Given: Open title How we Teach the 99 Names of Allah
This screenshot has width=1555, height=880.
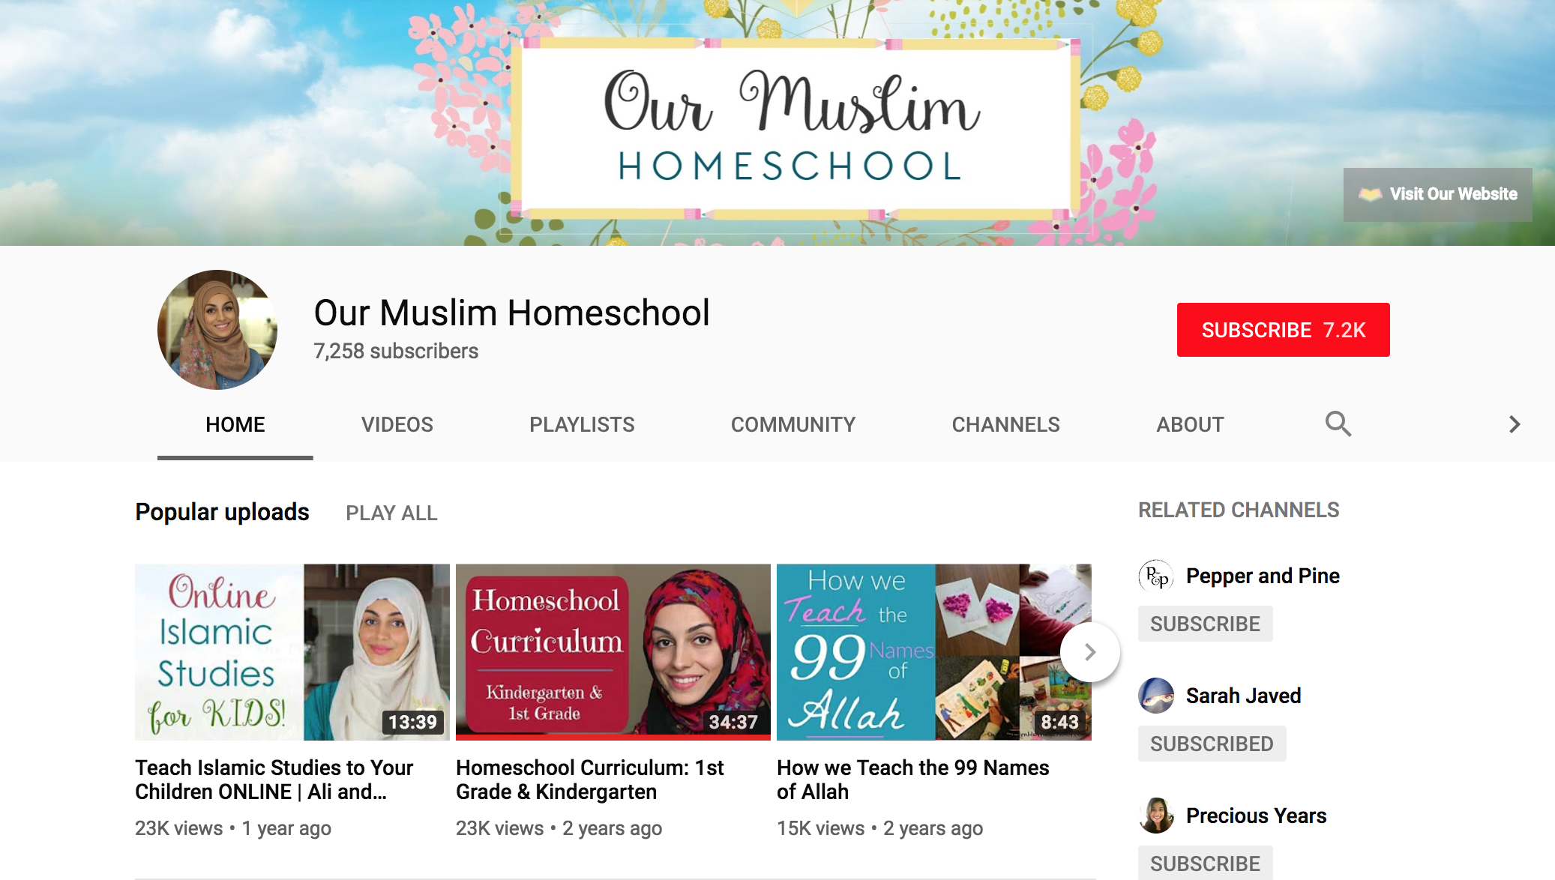Looking at the screenshot, I should 913,780.
